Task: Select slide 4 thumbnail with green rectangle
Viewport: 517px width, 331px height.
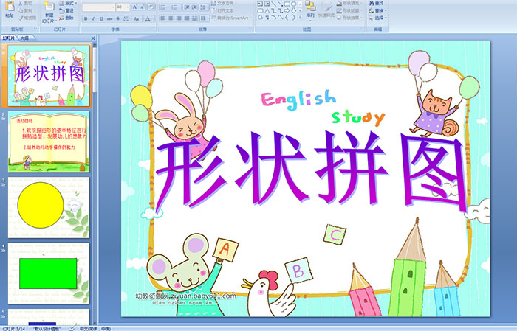Action: click(49, 273)
